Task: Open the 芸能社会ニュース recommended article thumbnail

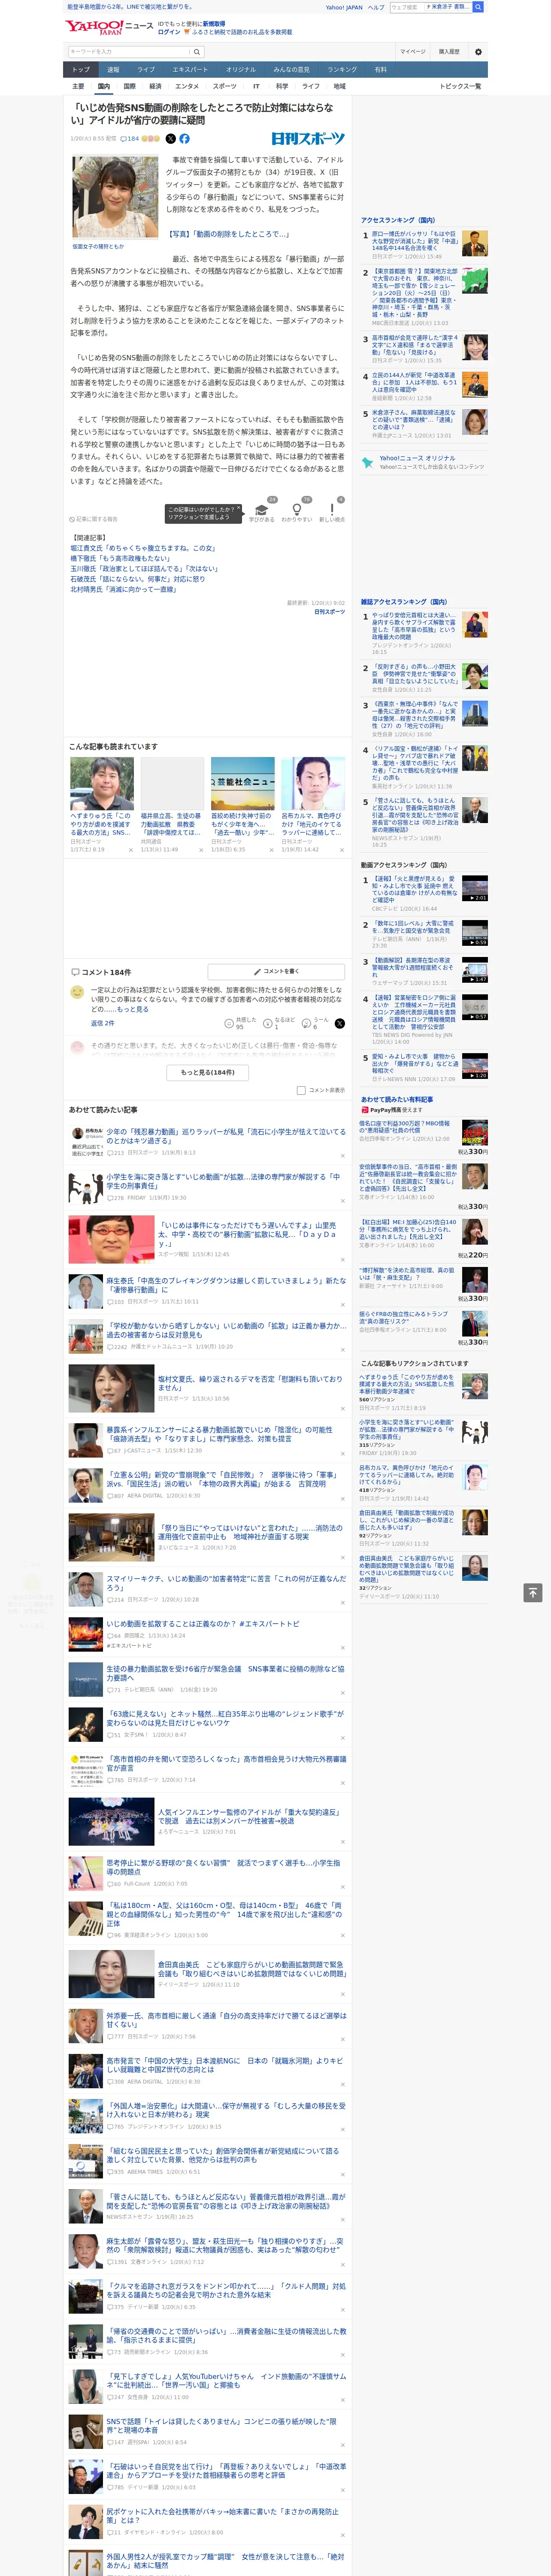Action: [x=242, y=784]
